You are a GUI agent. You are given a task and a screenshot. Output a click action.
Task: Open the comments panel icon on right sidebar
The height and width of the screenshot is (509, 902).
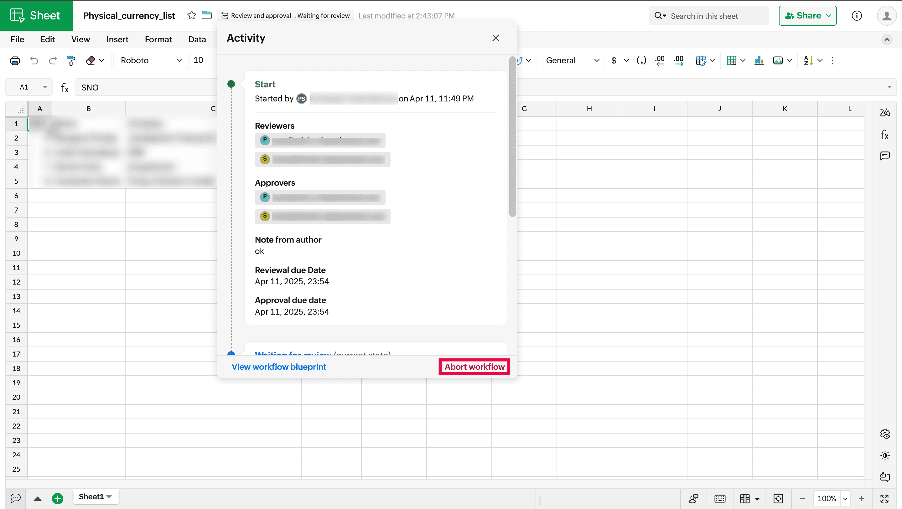click(885, 156)
